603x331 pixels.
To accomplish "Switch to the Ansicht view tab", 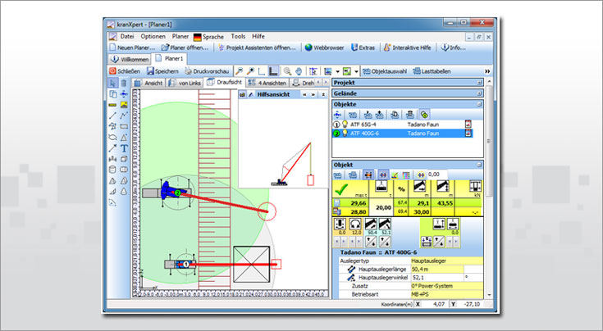I will point(148,83).
